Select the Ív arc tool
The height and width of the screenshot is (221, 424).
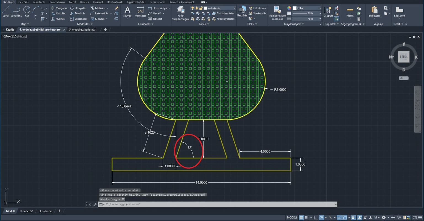[x=36, y=12]
